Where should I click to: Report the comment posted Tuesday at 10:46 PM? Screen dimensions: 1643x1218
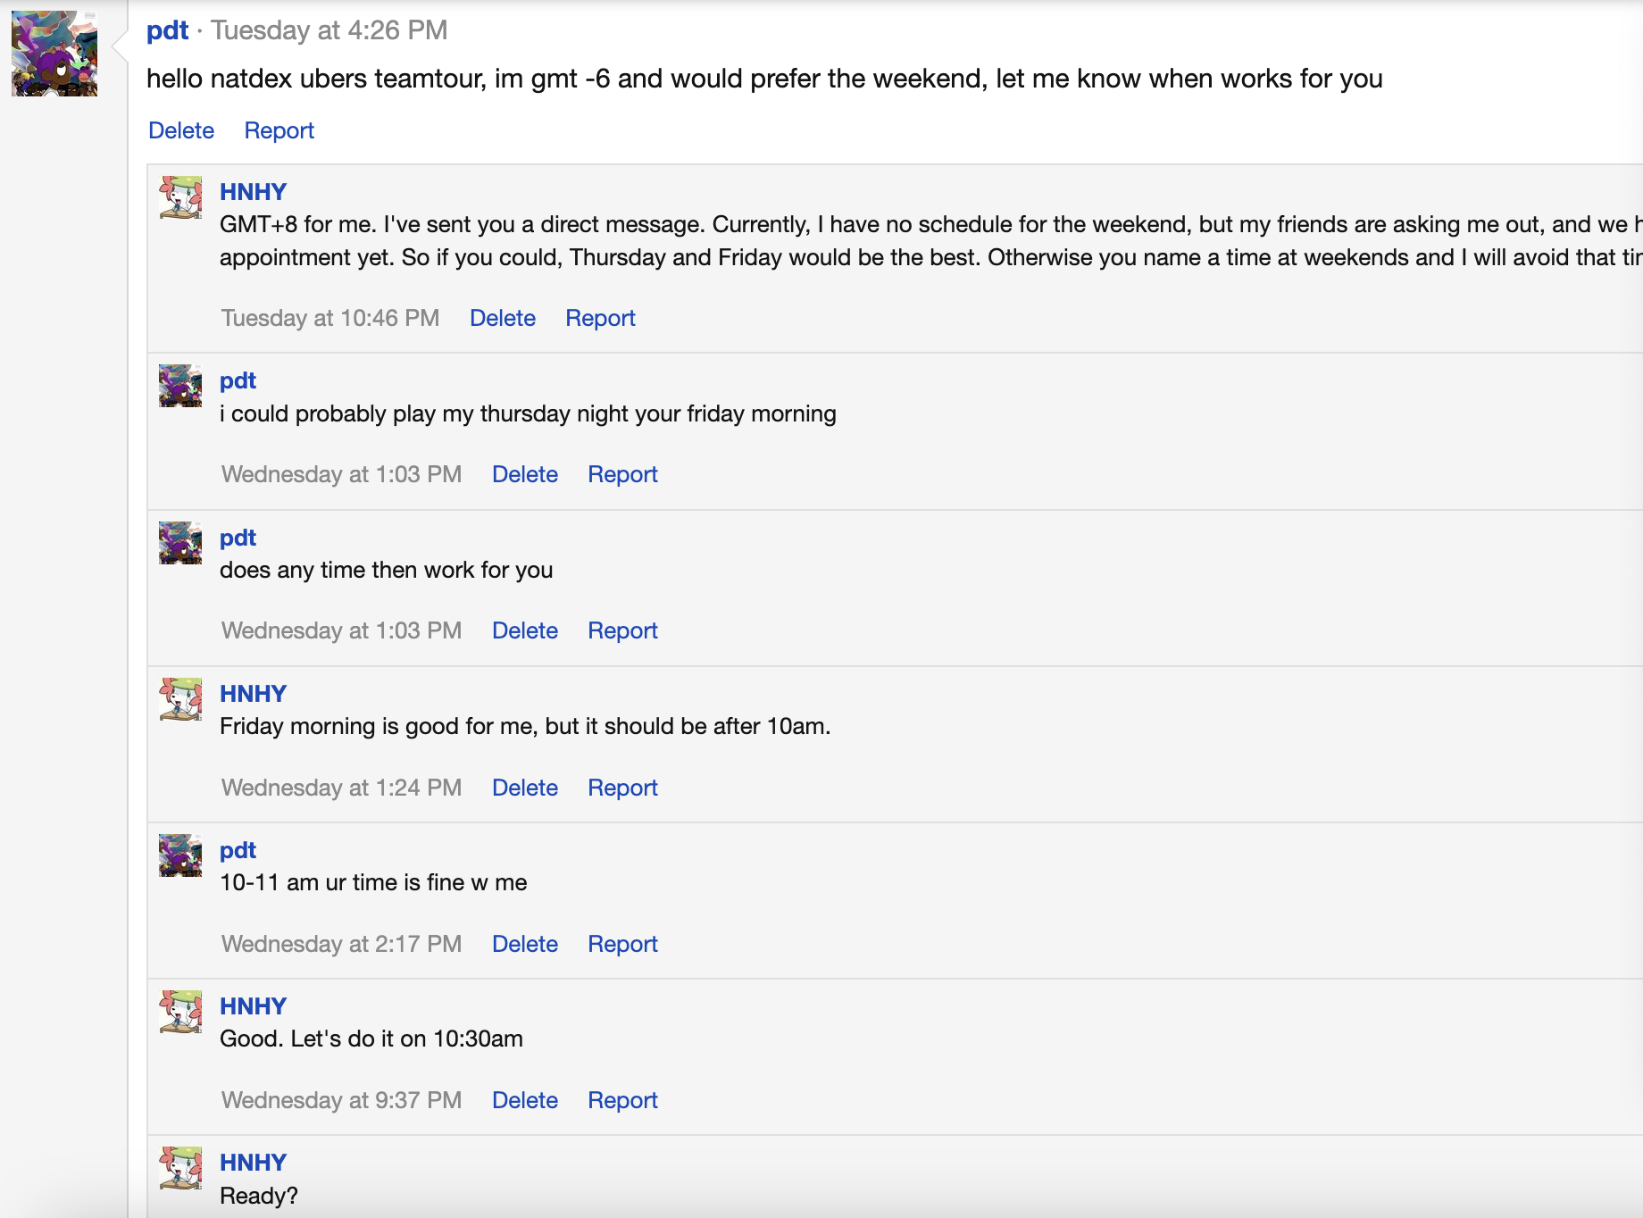point(600,318)
